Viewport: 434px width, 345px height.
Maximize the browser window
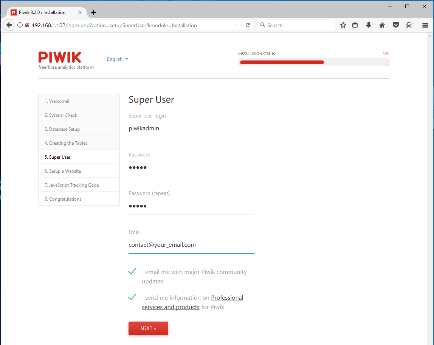(407, 6)
